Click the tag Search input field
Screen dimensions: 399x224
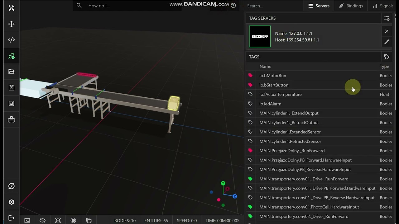pos(273,6)
